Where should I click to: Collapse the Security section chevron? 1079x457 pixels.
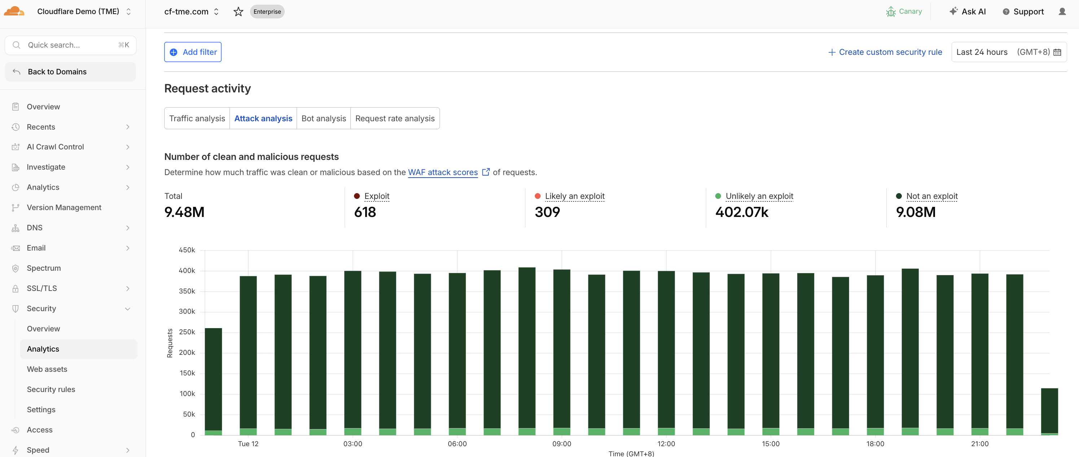[128, 309]
